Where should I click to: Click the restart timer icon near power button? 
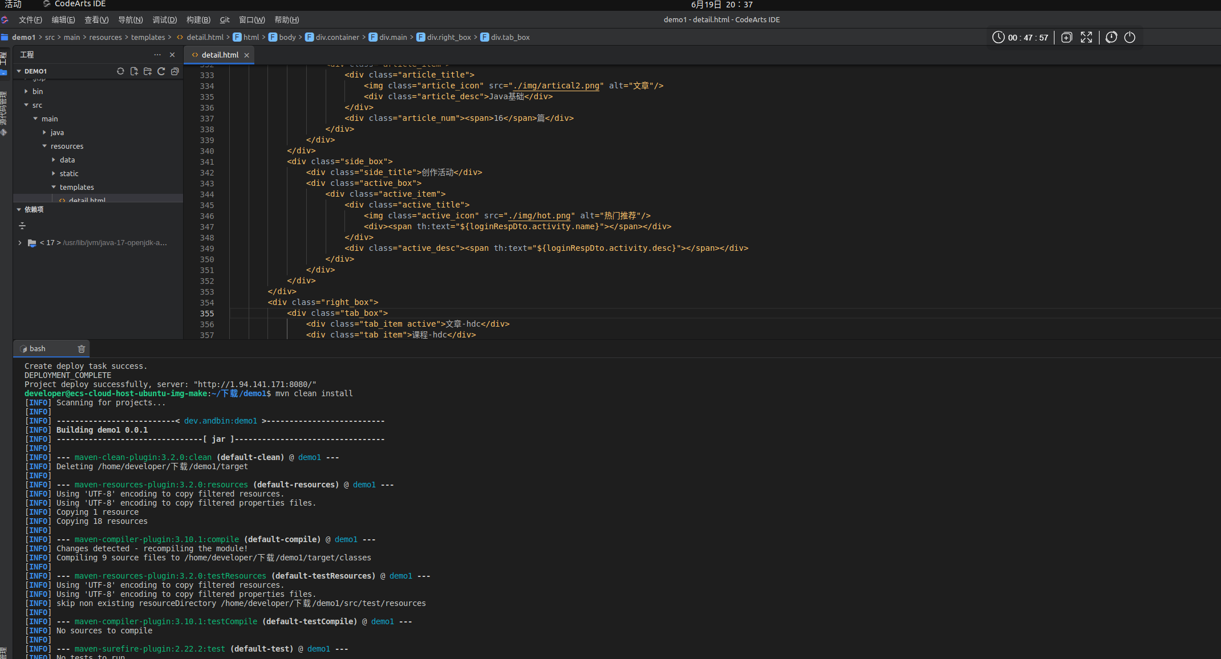point(1112,38)
